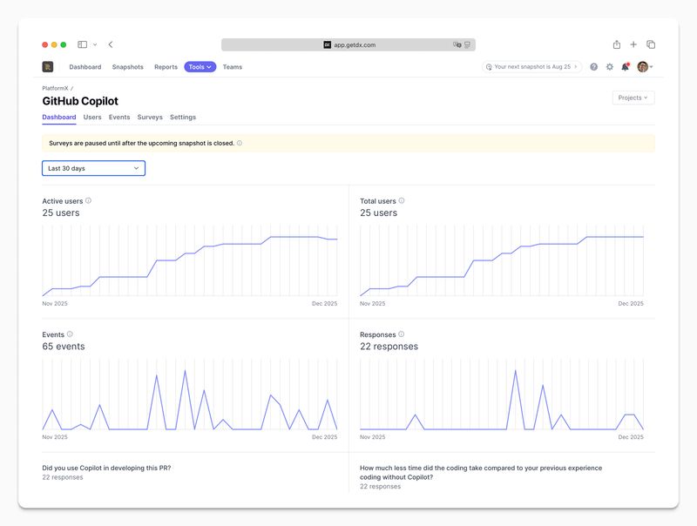Open the notifications bell
This screenshot has height=526, width=697.
(625, 67)
